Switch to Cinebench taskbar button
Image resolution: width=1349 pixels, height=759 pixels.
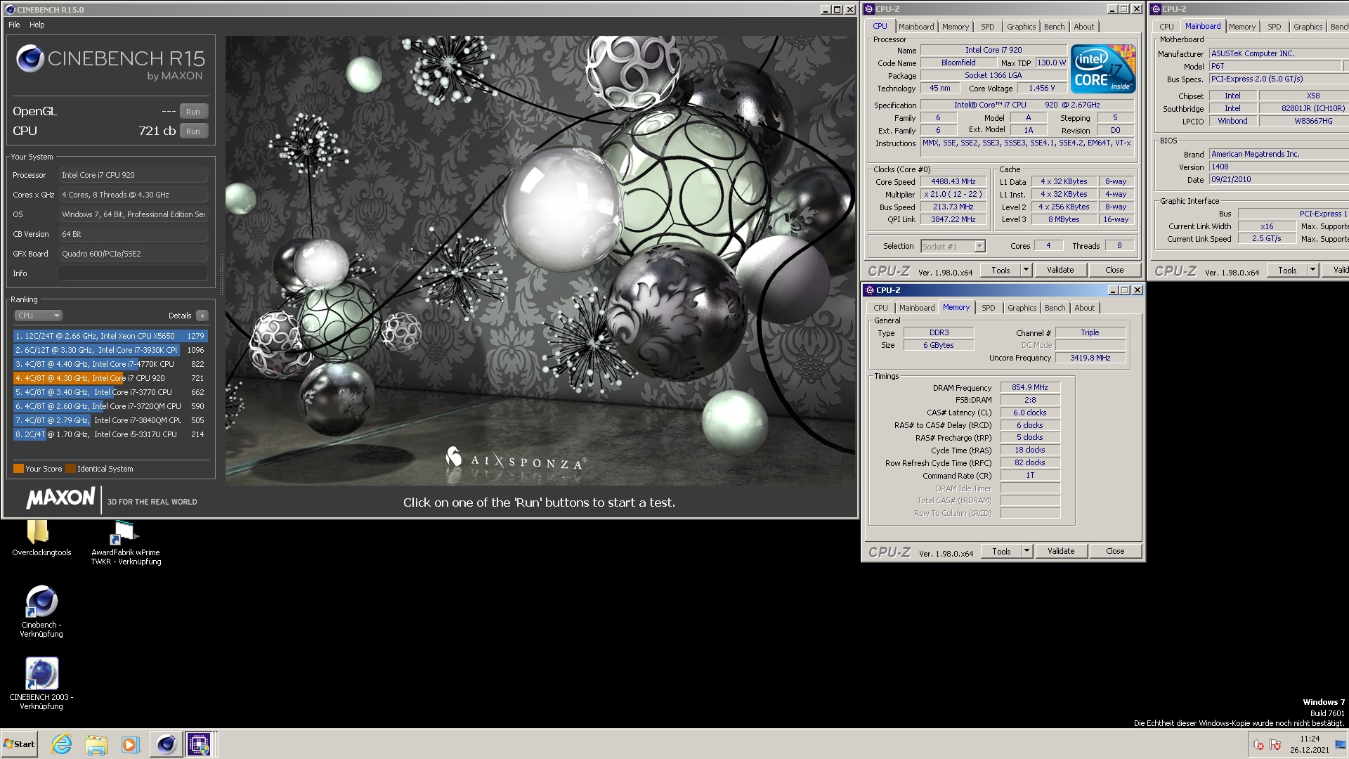tap(166, 744)
